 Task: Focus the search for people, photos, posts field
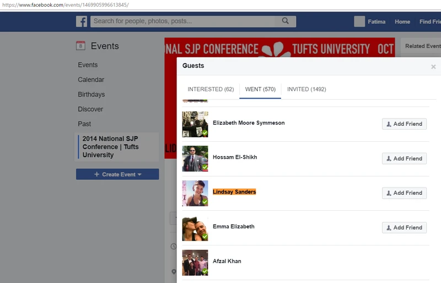(193, 22)
